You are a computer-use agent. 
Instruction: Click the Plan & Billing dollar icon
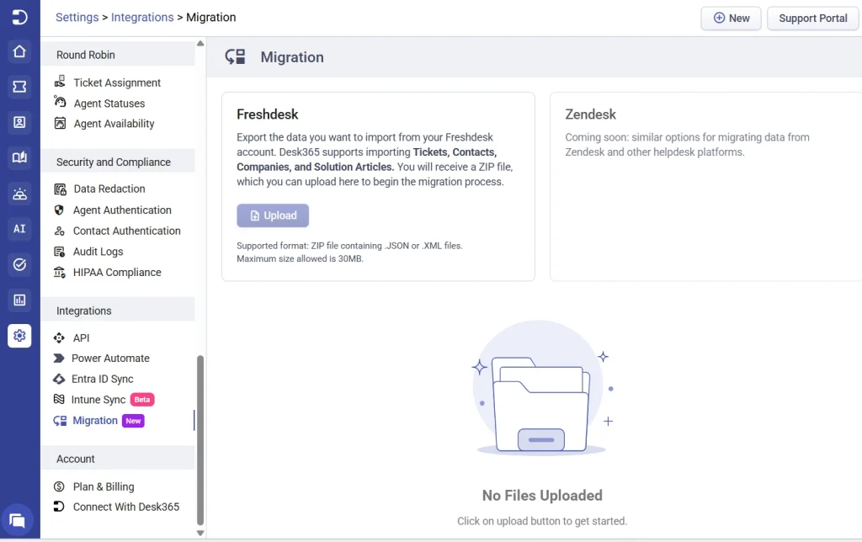(59, 486)
